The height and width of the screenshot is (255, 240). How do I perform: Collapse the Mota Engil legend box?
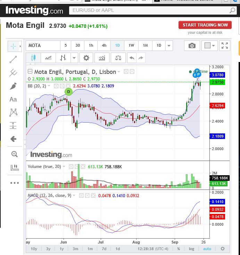coord(30,71)
